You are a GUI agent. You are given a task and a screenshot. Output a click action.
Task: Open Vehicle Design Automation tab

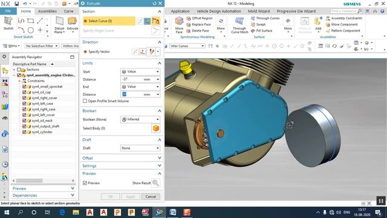click(219, 11)
